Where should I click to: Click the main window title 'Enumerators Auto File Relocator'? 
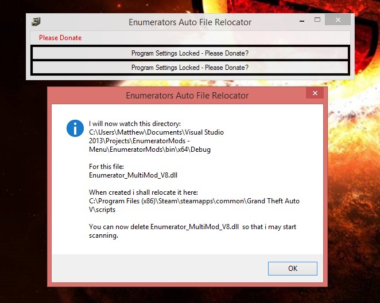click(x=190, y=22)
